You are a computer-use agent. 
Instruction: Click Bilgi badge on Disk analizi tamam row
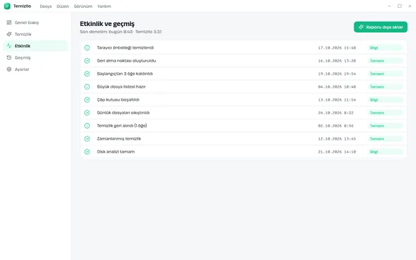(385, 151)
